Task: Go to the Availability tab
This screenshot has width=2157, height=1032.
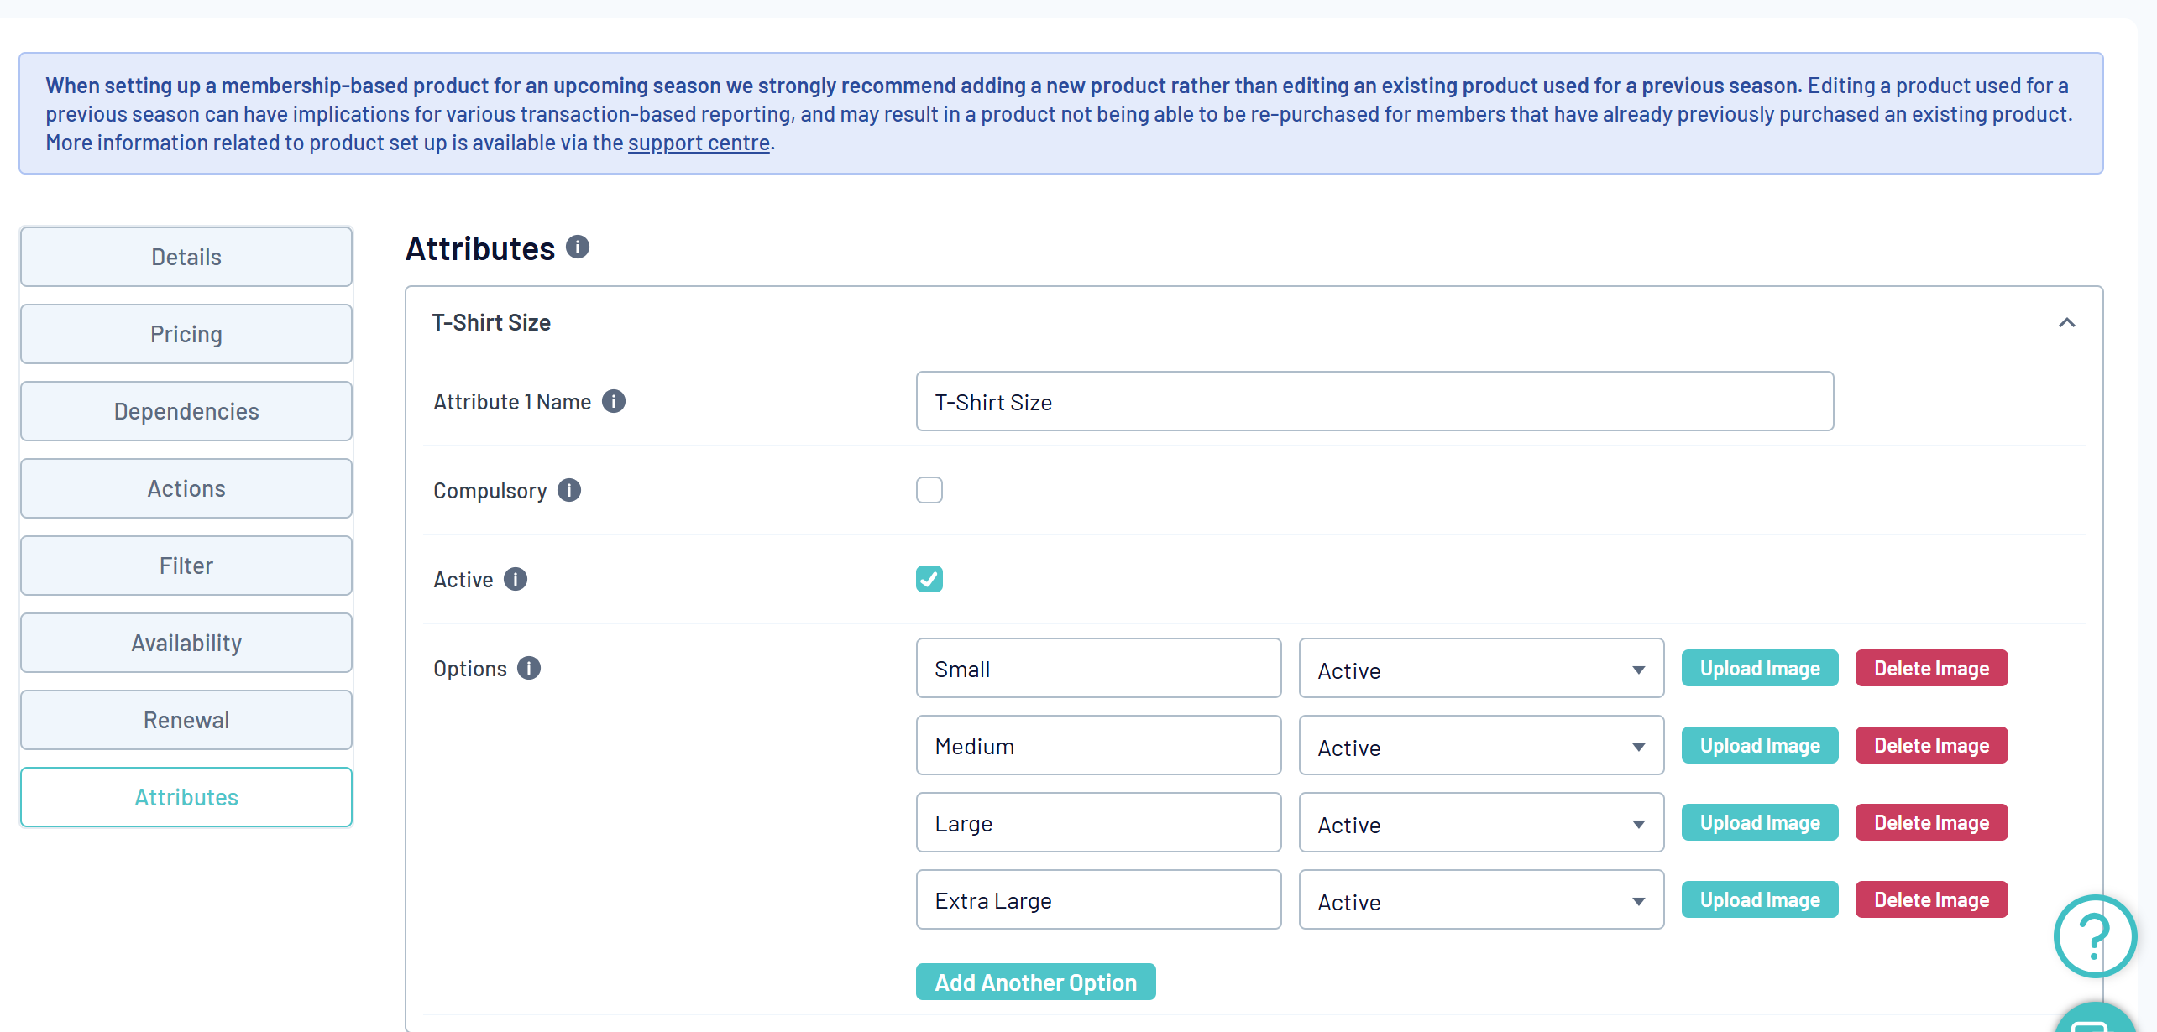Action: tap(186, 643)
